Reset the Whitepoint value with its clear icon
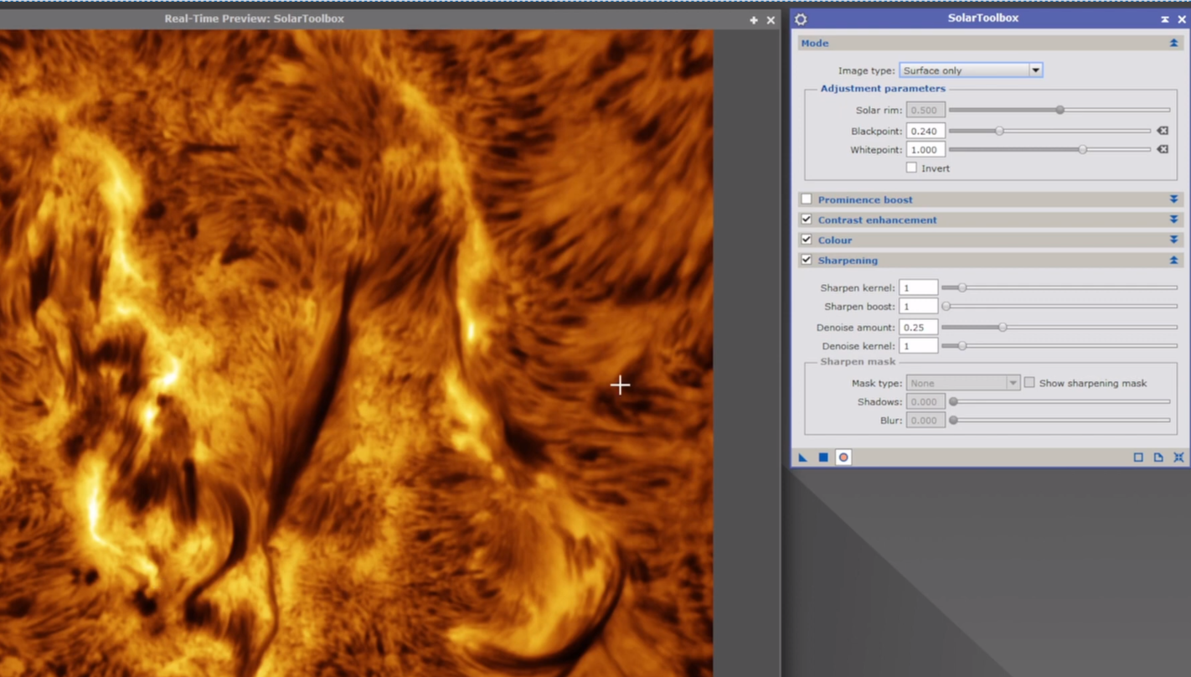 click(x=1163, y=149)
